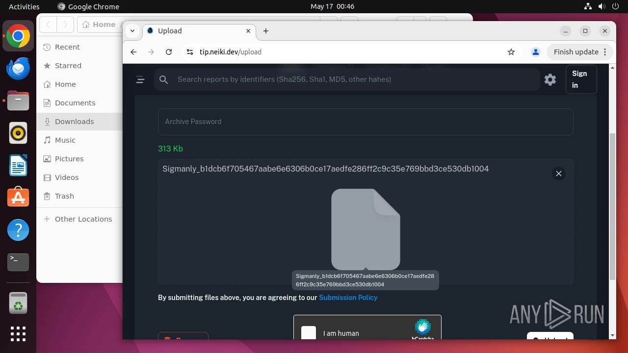This screenshot has width=628, height=353.
Task: Click the page vertical scrollbar
Action: point(612,206)
